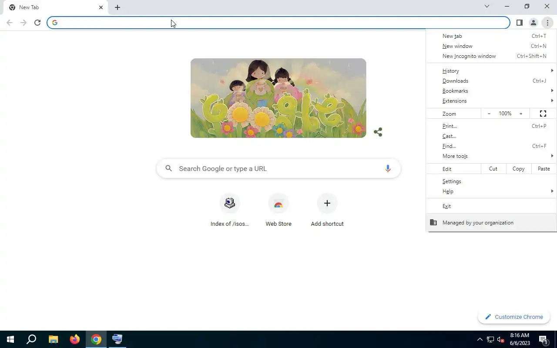Click the address bar omnibox
This screenshot has width=557, height=348.
(x=278, y=23)
